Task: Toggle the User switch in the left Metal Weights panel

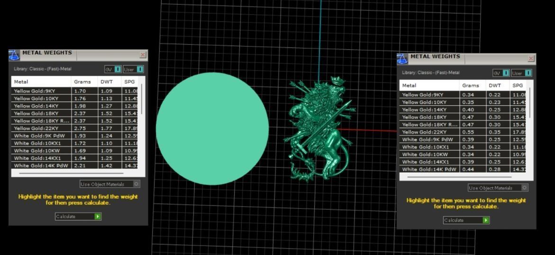Action: click(x=134, y=69)
